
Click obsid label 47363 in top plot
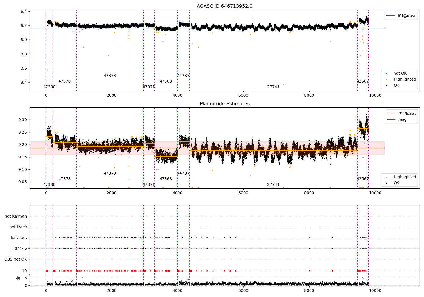pos(166,81)
